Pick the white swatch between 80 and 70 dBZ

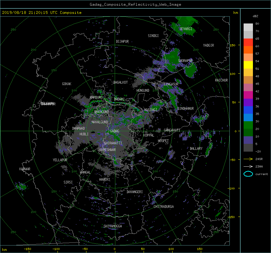coord(248,27)
